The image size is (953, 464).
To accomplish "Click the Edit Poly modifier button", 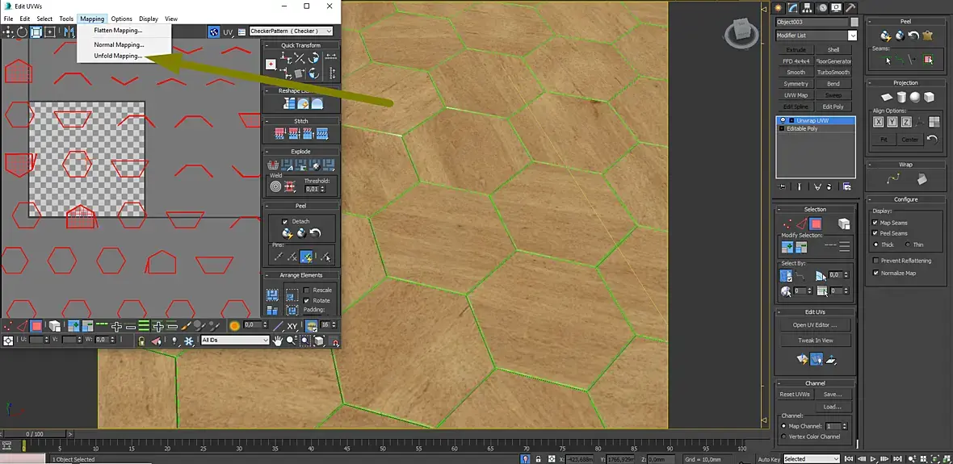I will pyautogui.click(x=833, y=107).
